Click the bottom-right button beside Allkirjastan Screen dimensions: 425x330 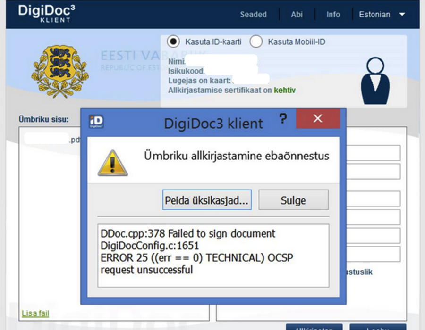(x=378, y=327)
